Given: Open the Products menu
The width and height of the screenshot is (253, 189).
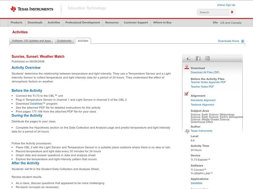Looking at the screenshot, I should point(16,22).
